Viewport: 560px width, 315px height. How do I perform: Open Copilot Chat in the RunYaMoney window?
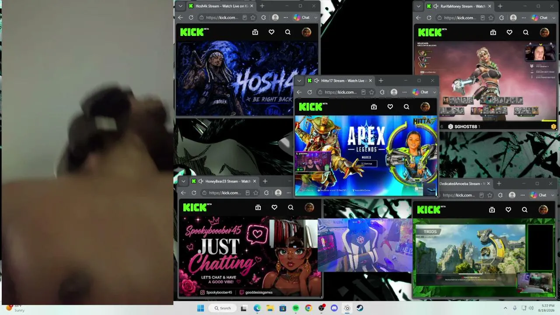pos(540,17)
